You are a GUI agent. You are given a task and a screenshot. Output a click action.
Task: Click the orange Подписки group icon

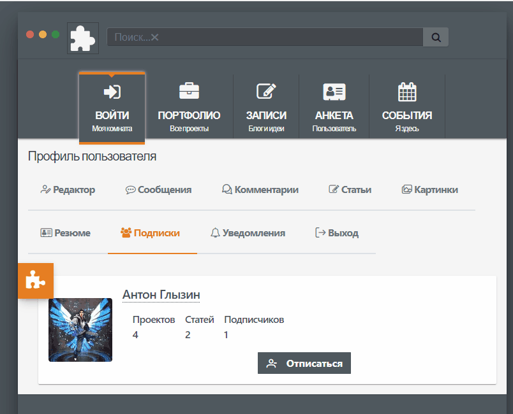click(x=126, y=232)
